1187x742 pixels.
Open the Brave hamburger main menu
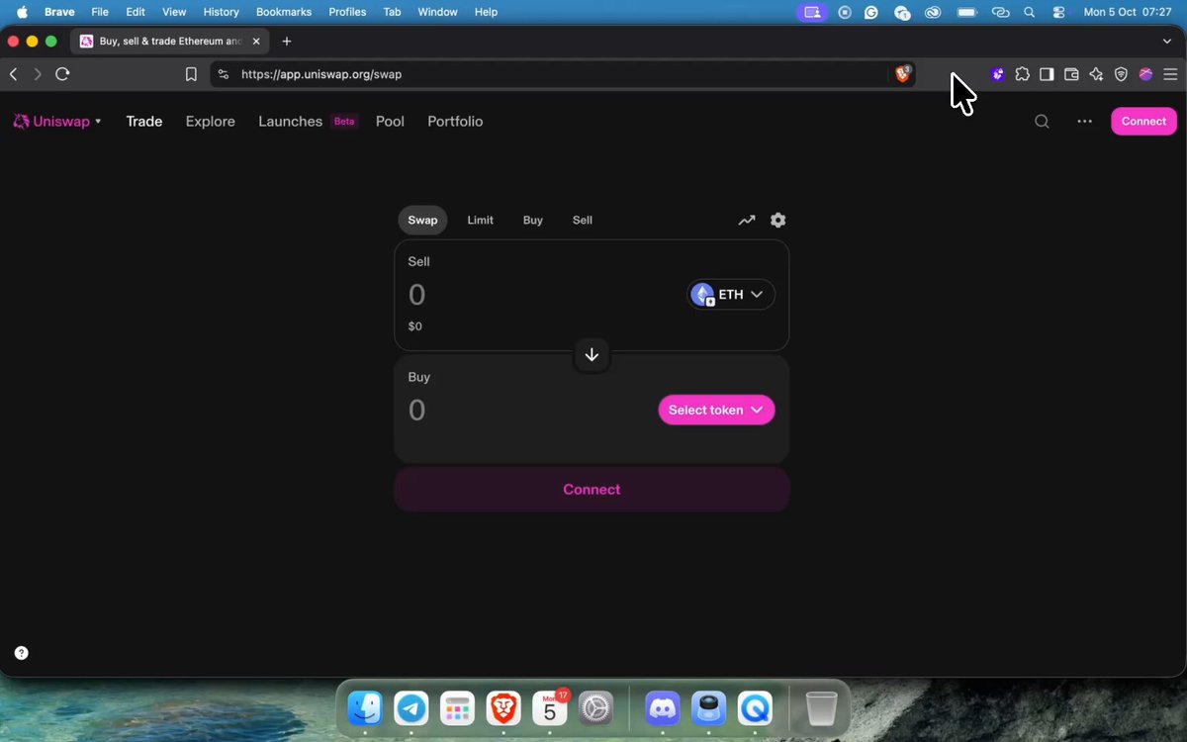click(x=1170, y=74)
